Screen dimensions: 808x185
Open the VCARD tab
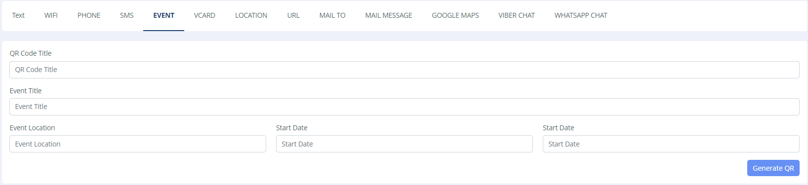[204, 15]
